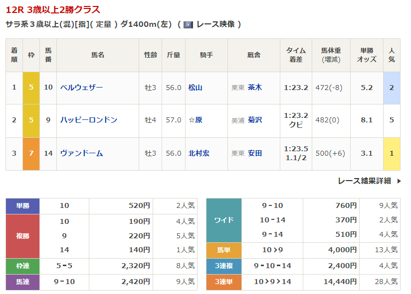Click the ワイド payout label

point(223,220)
